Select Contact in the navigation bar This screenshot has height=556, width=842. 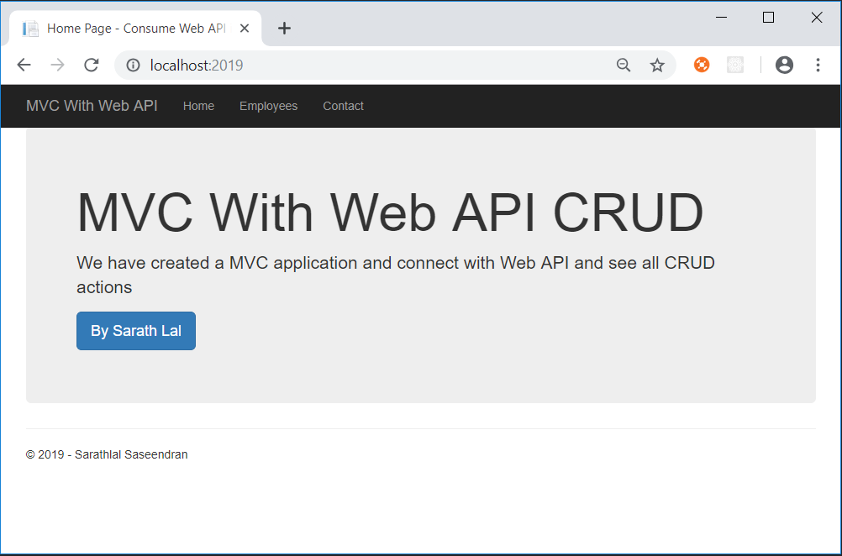(x=343, y=106)
